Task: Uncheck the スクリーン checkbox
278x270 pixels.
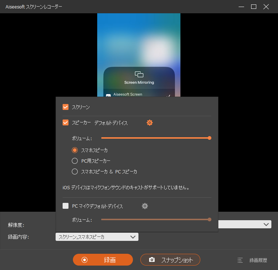Action: [x=66, y=107]
